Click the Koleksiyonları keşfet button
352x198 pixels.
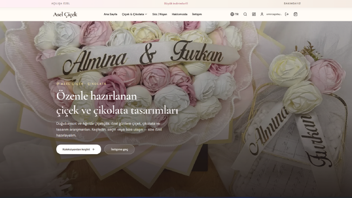click(x=79, y=149)
